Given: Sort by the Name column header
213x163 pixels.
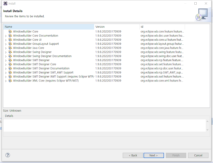Looking at the screenshot, I should pyautogui.click(x=49, y=27).
